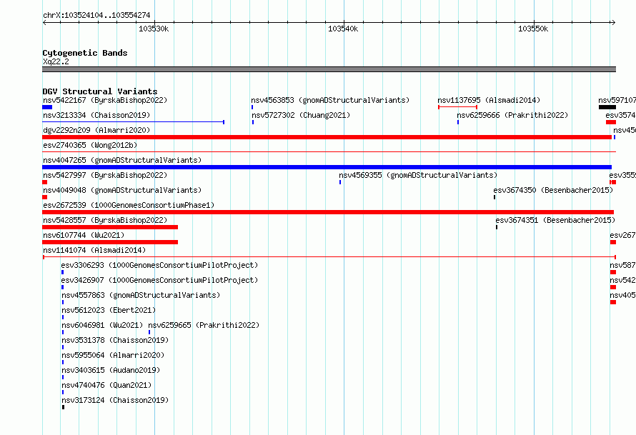Open dgv2292n209 (Almarri2020) variant label
Image resolution: width=636 pixels, height=435 pixels.
pos(96,130)
